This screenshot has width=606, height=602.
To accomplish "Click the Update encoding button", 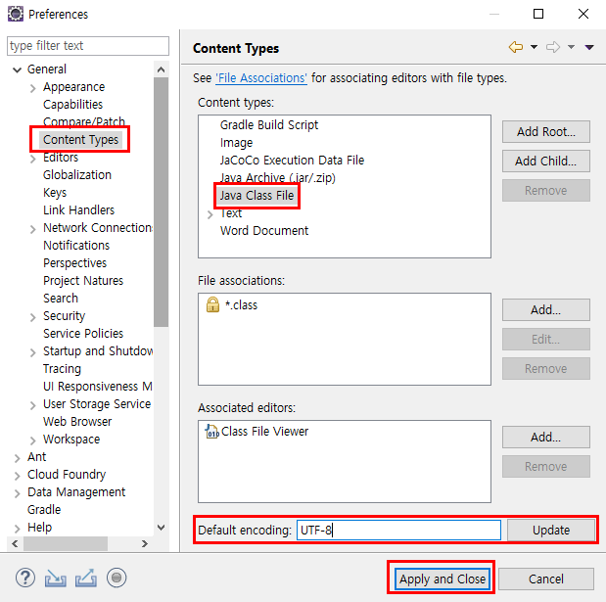I will click(x=551, y=530).
